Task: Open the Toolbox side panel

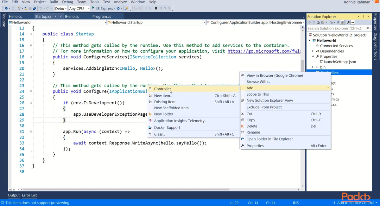Action: click(3, 20)
